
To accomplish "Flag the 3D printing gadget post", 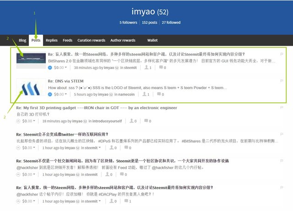I will [282, 107].
